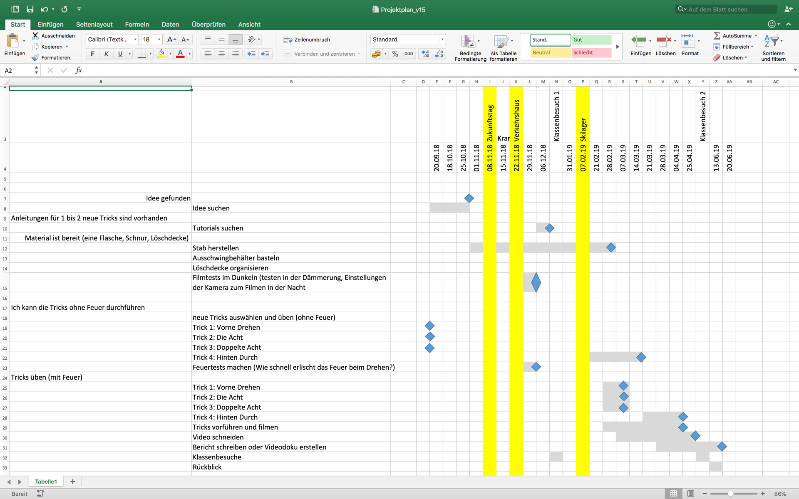
Task: Open the Daten tab
Action: point(170,25)
